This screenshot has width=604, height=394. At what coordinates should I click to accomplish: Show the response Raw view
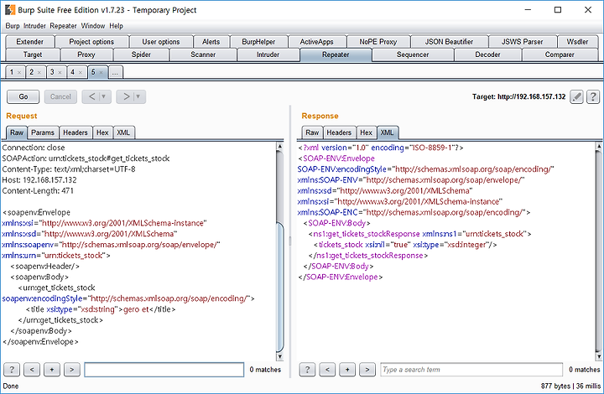pyautogui.click(x=312, y=132)
